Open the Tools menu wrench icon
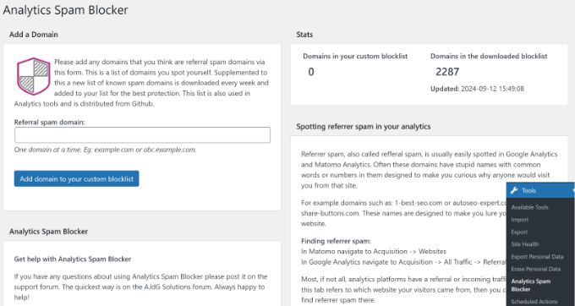Image resolution: width=575 pixels, height=306 pixels. click(514, 190)
